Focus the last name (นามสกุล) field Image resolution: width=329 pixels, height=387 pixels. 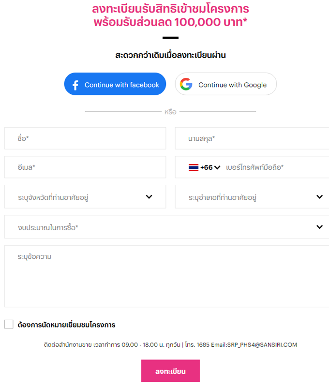[x=252, y=138]
